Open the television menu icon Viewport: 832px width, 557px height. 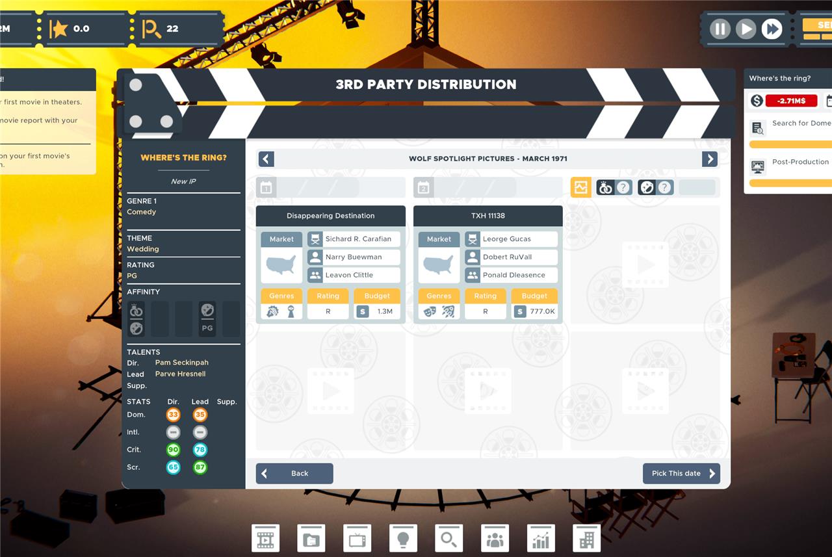pyautogui.click(x=357, y=539)
